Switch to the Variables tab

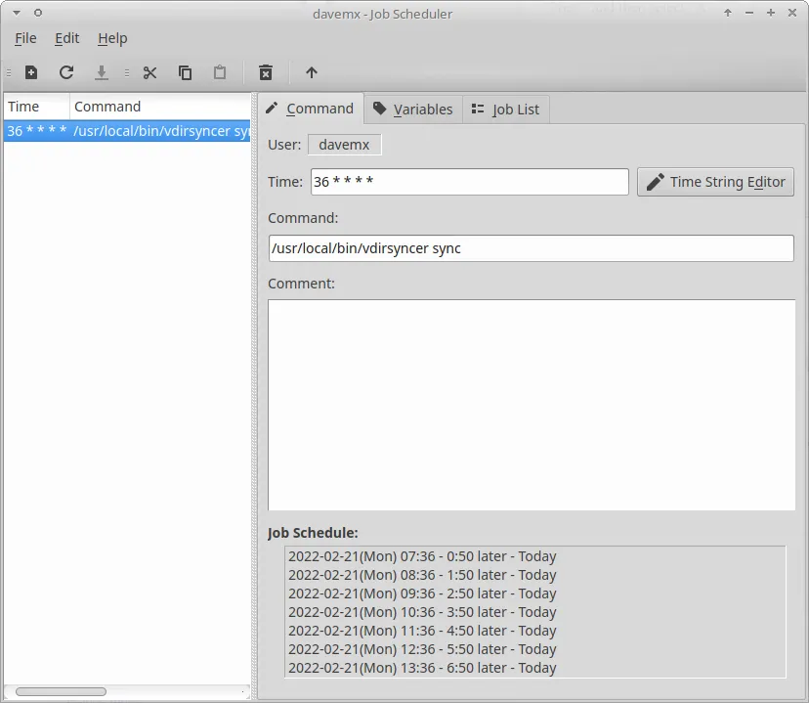pyautogui.click(x=413, y=110)
